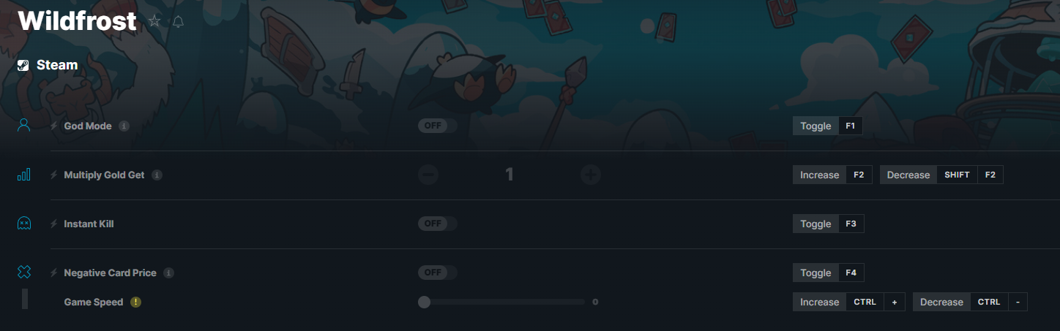Open God Mode info tooltip icon
This screenshot has height=331, width=1060.
tap(124, 126)
